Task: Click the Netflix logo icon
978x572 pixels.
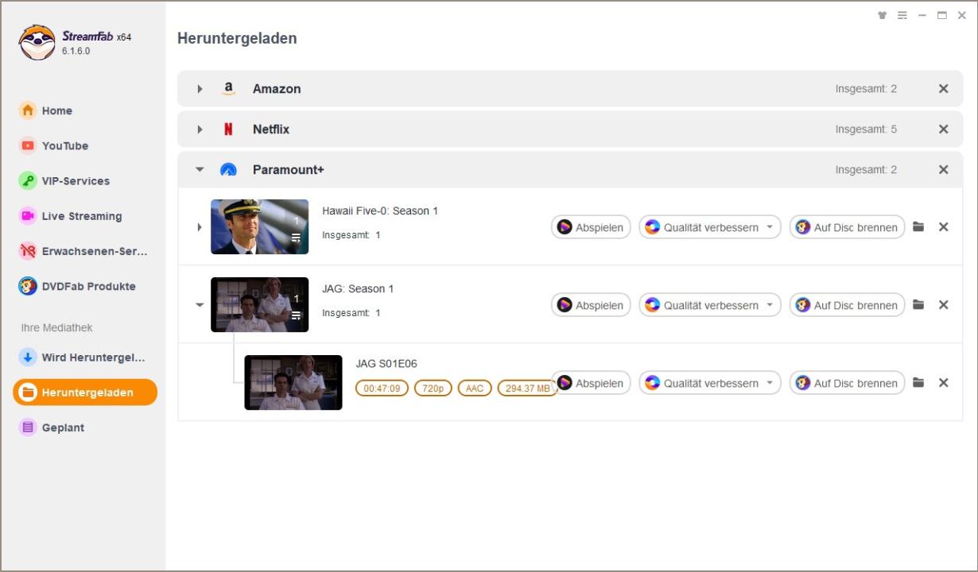Action: pyautogui.click(x=229, y=129)
